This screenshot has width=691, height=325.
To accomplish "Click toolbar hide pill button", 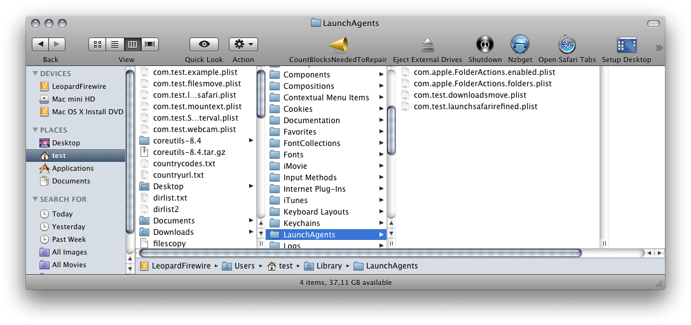I will pos(653,23).
